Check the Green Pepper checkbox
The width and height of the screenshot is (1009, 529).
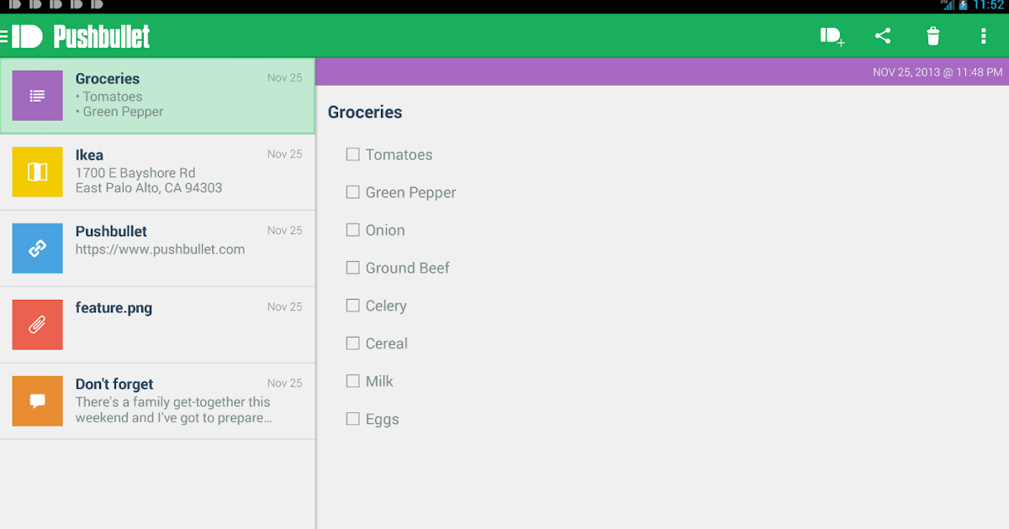[x=353, y=192]
